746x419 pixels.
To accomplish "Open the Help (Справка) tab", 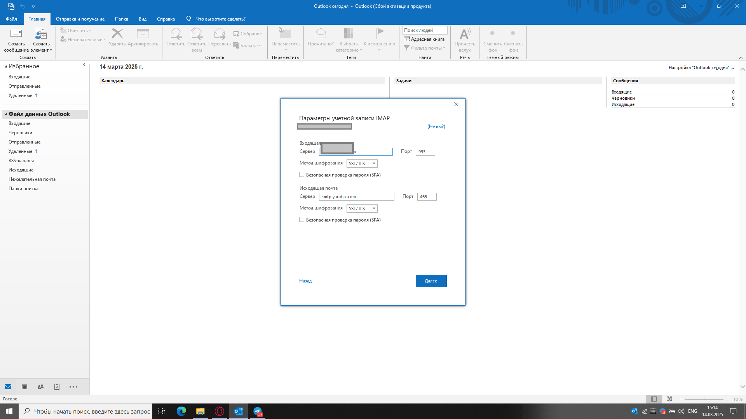I will point(166,19).
